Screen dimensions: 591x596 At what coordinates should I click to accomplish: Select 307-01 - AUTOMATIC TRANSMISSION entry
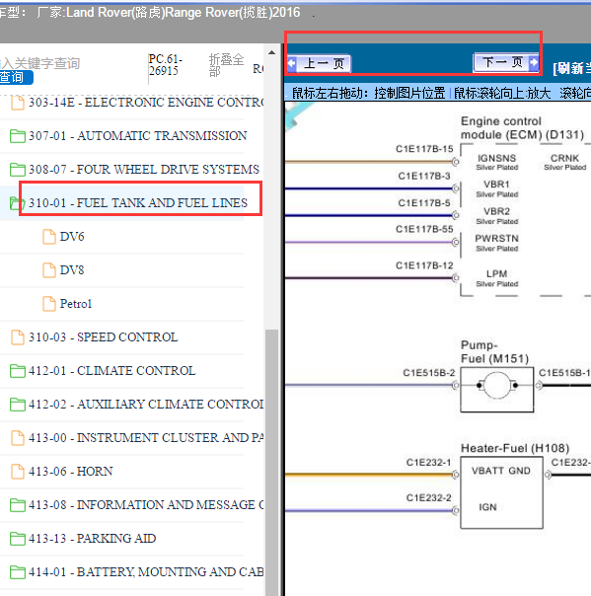[x=138, y=136]
